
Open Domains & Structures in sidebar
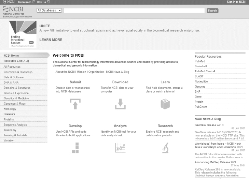24,88
